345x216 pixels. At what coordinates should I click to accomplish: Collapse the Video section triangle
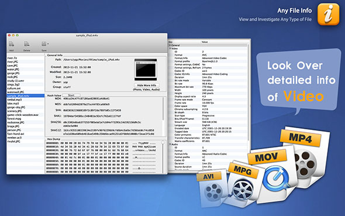tap(170, 49)
